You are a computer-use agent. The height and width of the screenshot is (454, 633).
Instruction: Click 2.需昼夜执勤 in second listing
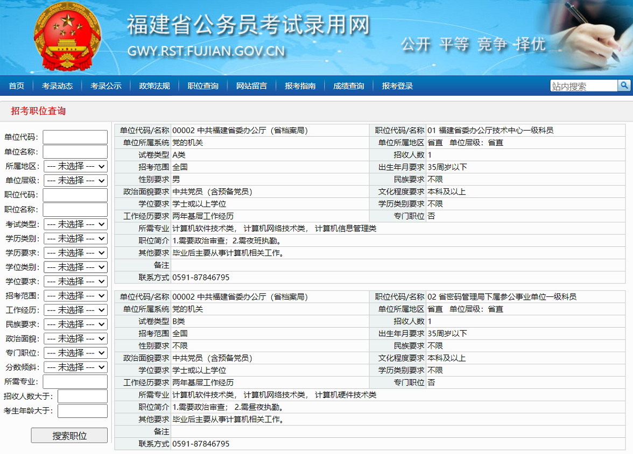point(258,407)
